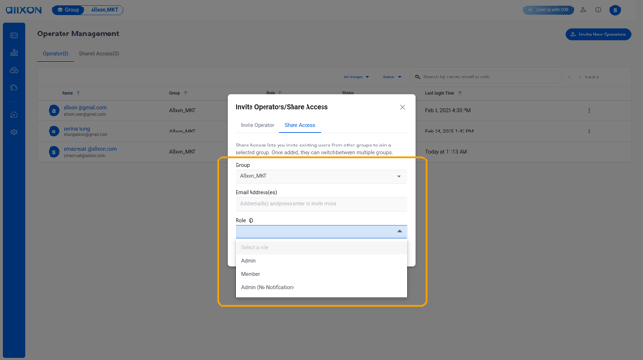Sort by Name column arrow
The width and height of the screenshot is (643, 360).
point(78,93)
